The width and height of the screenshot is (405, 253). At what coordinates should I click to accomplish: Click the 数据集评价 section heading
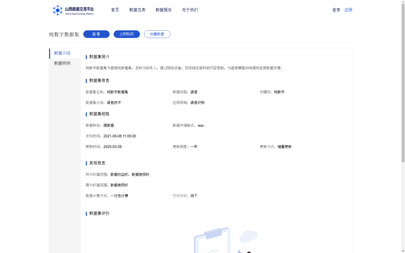(x=99, y=213)
